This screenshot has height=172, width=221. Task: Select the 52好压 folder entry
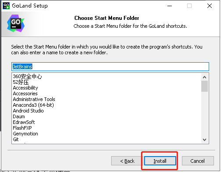coord(21,82)
